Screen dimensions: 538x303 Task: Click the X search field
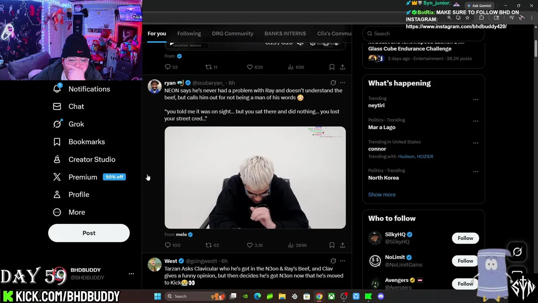pyautogui.click(x=423, y=34)
